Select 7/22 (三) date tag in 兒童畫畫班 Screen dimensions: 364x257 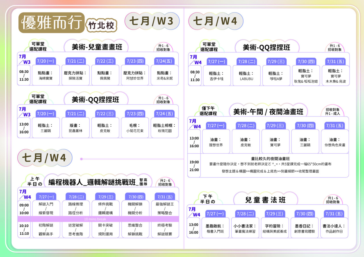105,61
